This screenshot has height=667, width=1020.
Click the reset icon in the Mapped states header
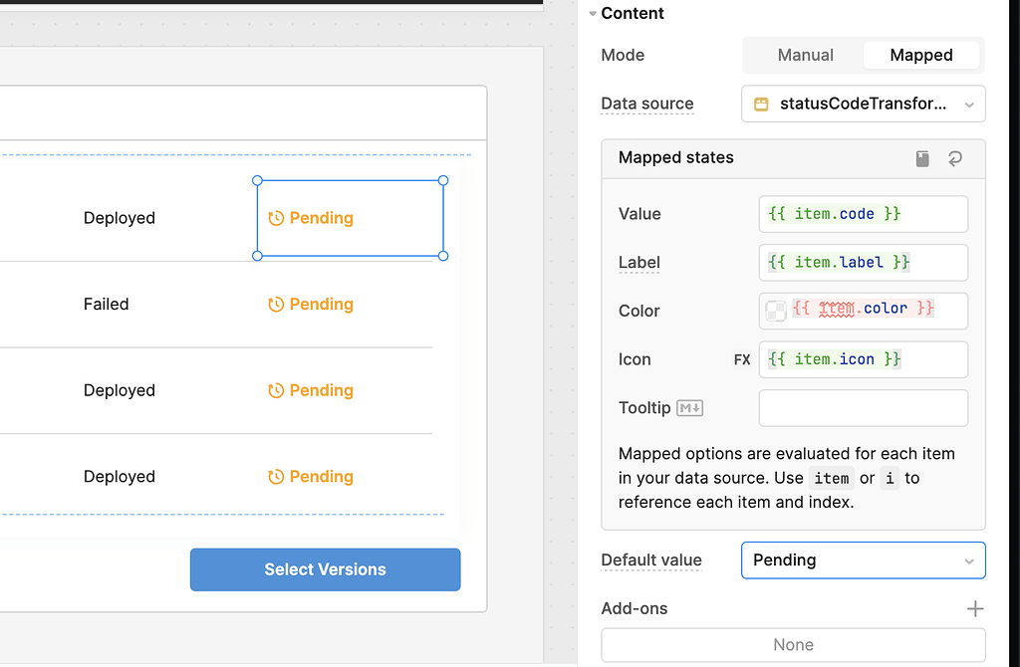[954, 158]
